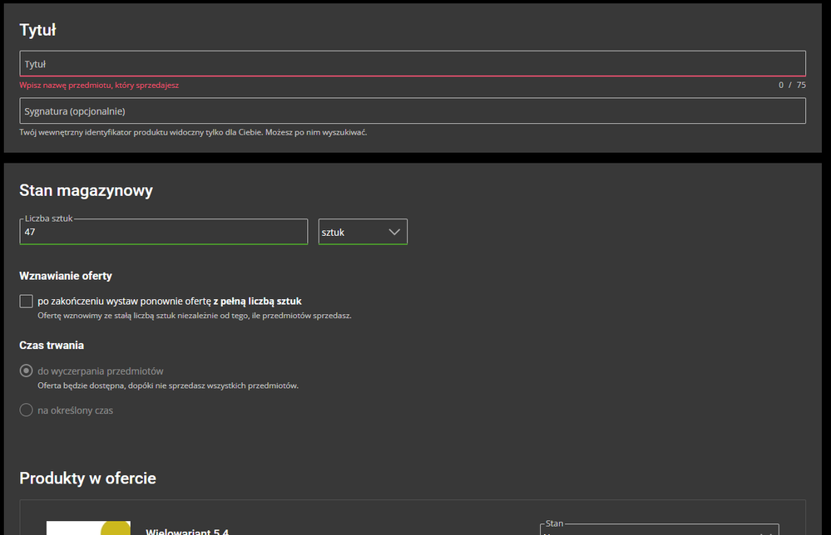Click the Tytuł text input field
831x535 pixels.
coord(412,64)
